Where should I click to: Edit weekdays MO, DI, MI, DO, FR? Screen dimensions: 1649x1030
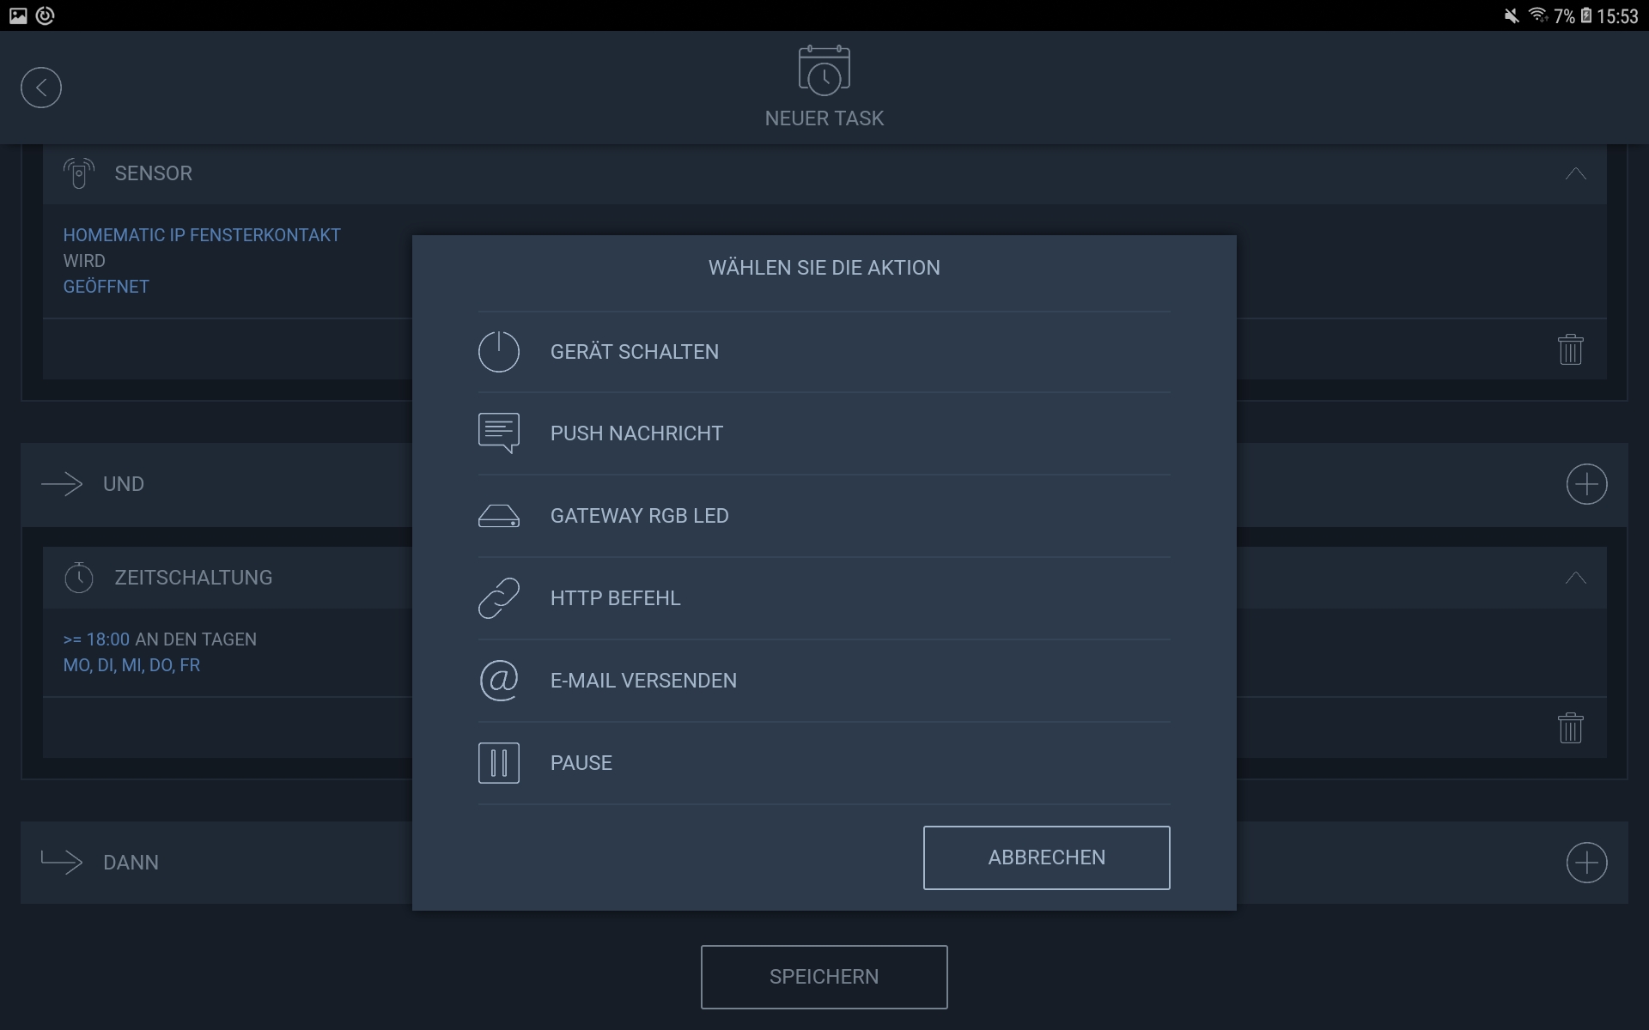(x=131, y=665)
